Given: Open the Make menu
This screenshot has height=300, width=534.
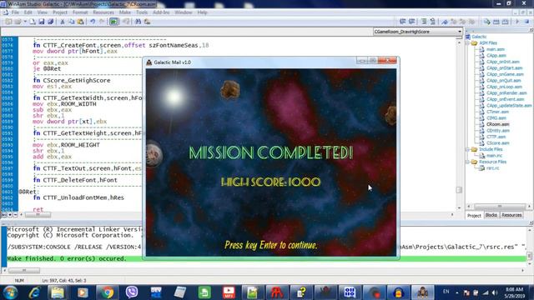Looking at the screenshot, I should click(x=125, y=12).
